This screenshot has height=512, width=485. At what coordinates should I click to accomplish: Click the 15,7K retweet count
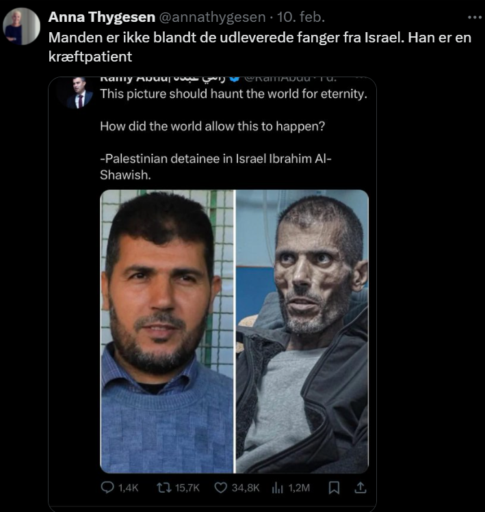(187, 488)
